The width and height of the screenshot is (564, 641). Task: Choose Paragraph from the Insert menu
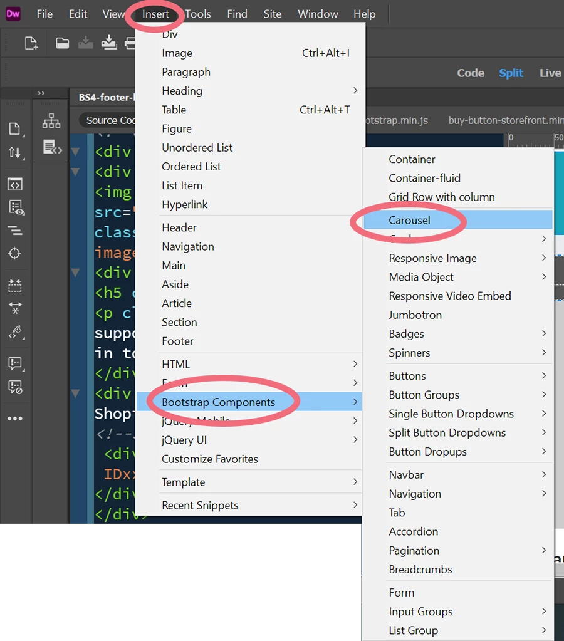pos(249,72)
